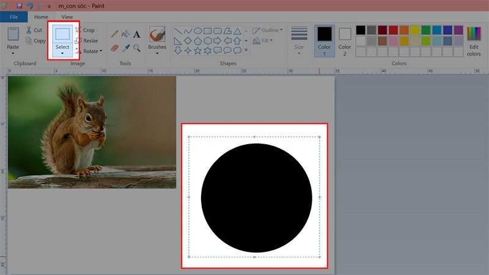This screenshot has height=275, width=489.
Task: Click the Save icon in title bar
Action: click(x=19, y=5)
